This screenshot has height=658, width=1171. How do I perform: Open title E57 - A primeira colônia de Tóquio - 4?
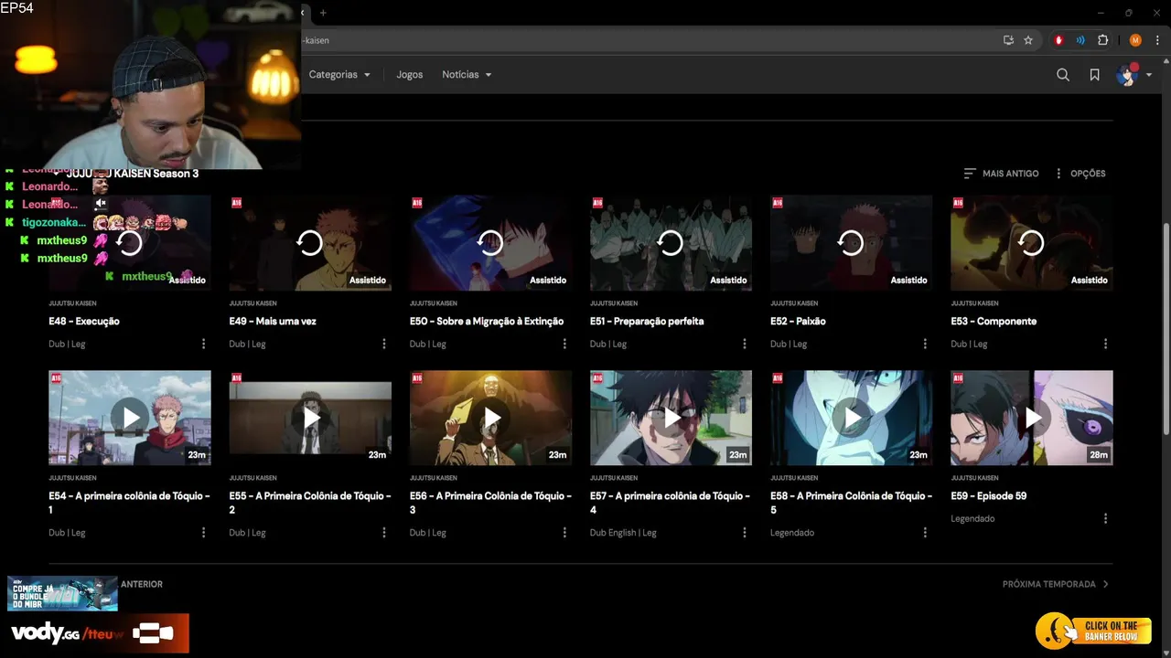671,503
